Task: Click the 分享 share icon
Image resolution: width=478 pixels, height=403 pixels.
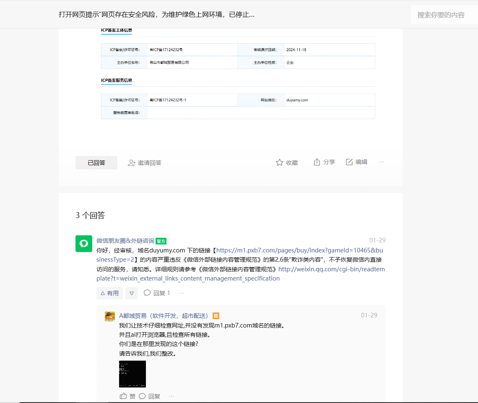Action: point(317,162)
